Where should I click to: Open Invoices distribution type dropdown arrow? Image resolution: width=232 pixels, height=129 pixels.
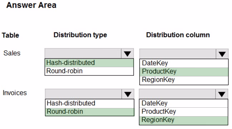coord(128,94)
